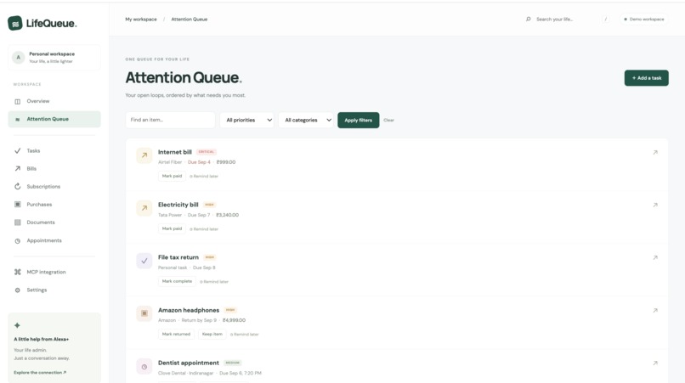685x383 pixels.
Task: Open File tax return detail arrow
Action: [x=655, y=257]
